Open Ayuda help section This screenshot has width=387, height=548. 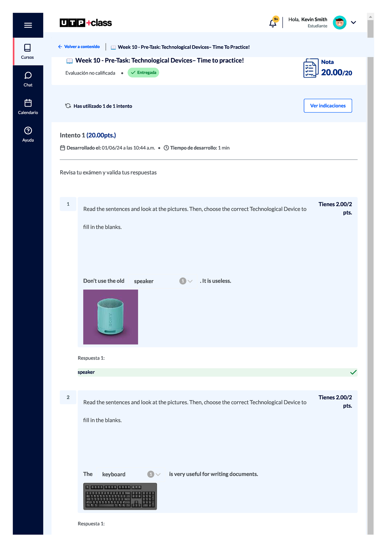28,134
